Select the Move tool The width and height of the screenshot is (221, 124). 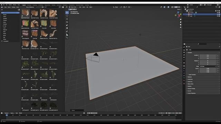point(67,19)
